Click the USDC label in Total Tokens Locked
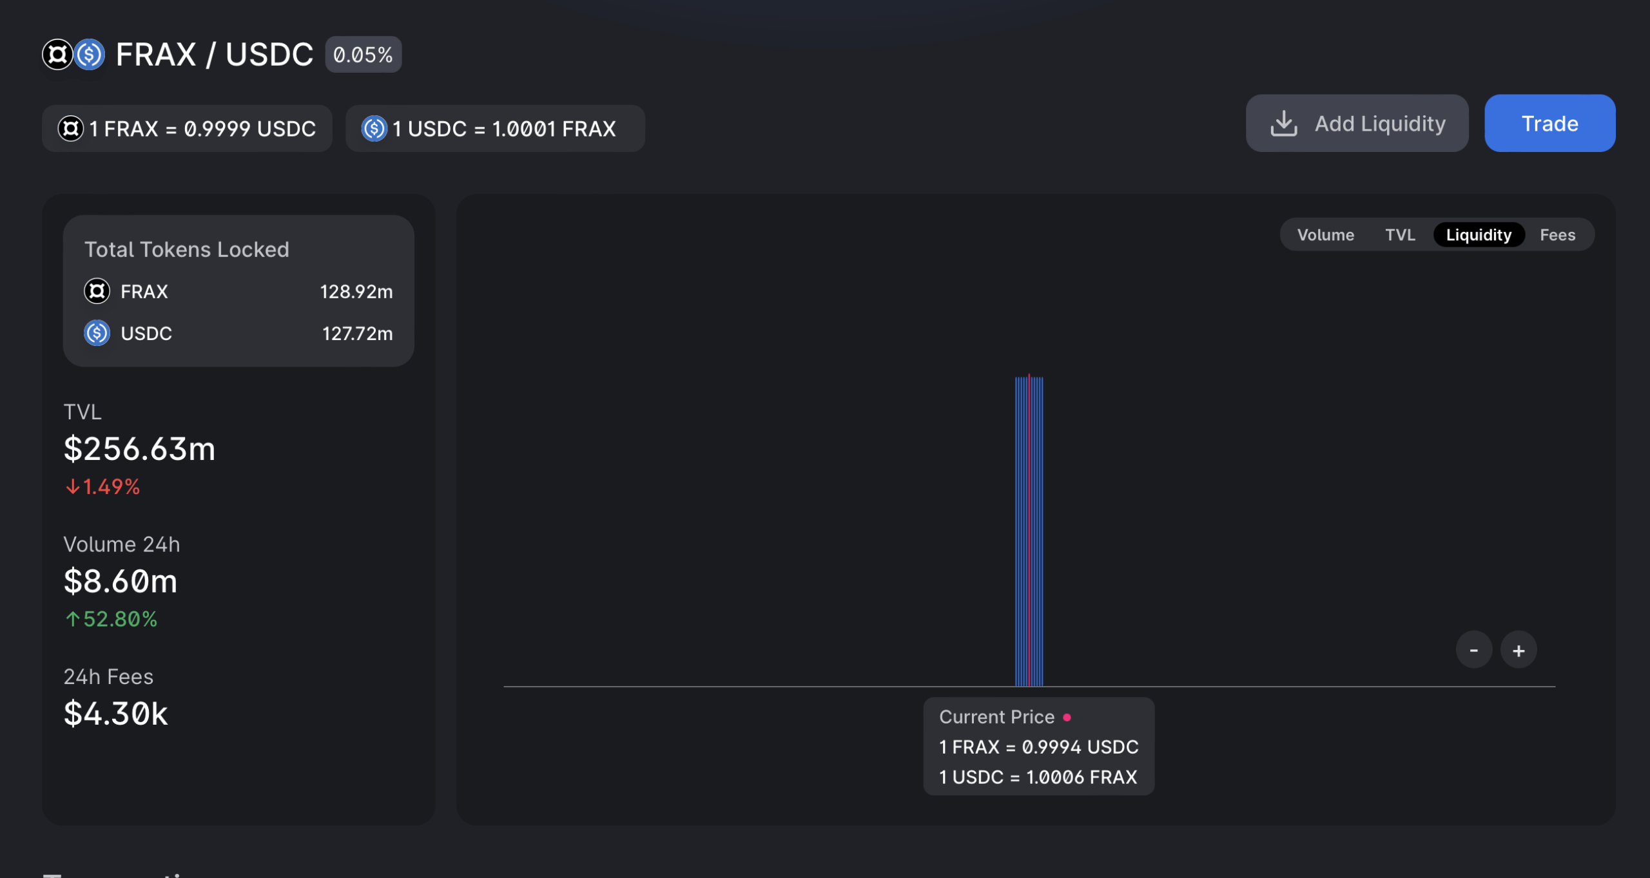Image resolution: width=1650 pixels, height=878 pixels. (146, 334)
